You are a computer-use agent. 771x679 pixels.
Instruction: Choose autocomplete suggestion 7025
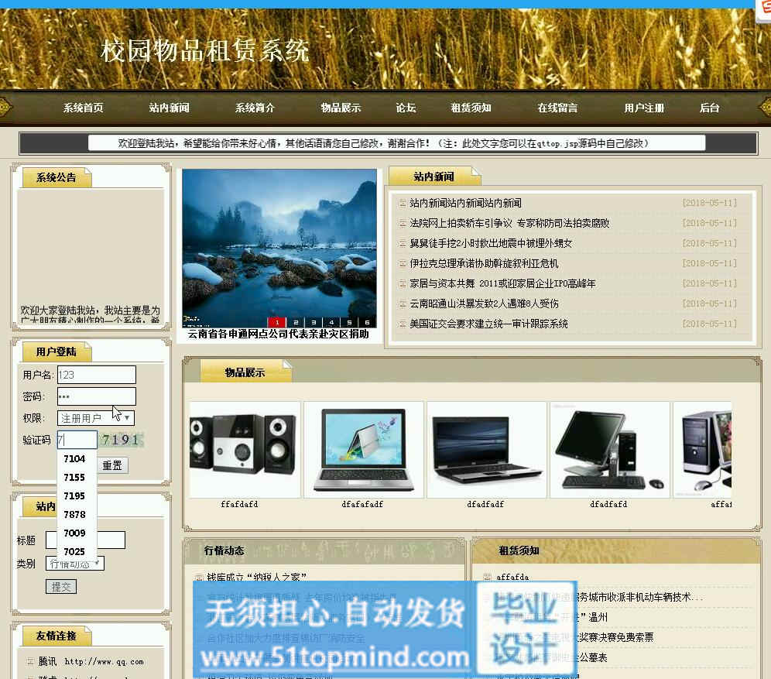tap(74, 552)
